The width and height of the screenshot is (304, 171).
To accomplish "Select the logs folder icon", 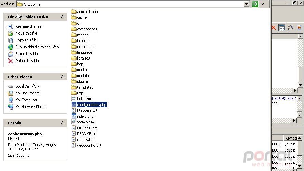I will pyautogui.click(x=74, y=64).
